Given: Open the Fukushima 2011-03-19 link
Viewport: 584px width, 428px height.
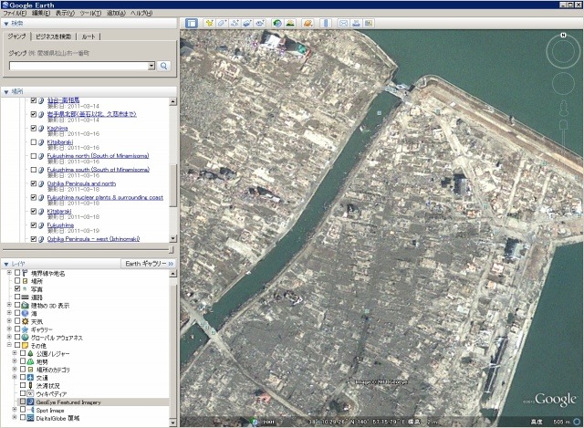Looking at the screenshot, I should pos(60,225).
